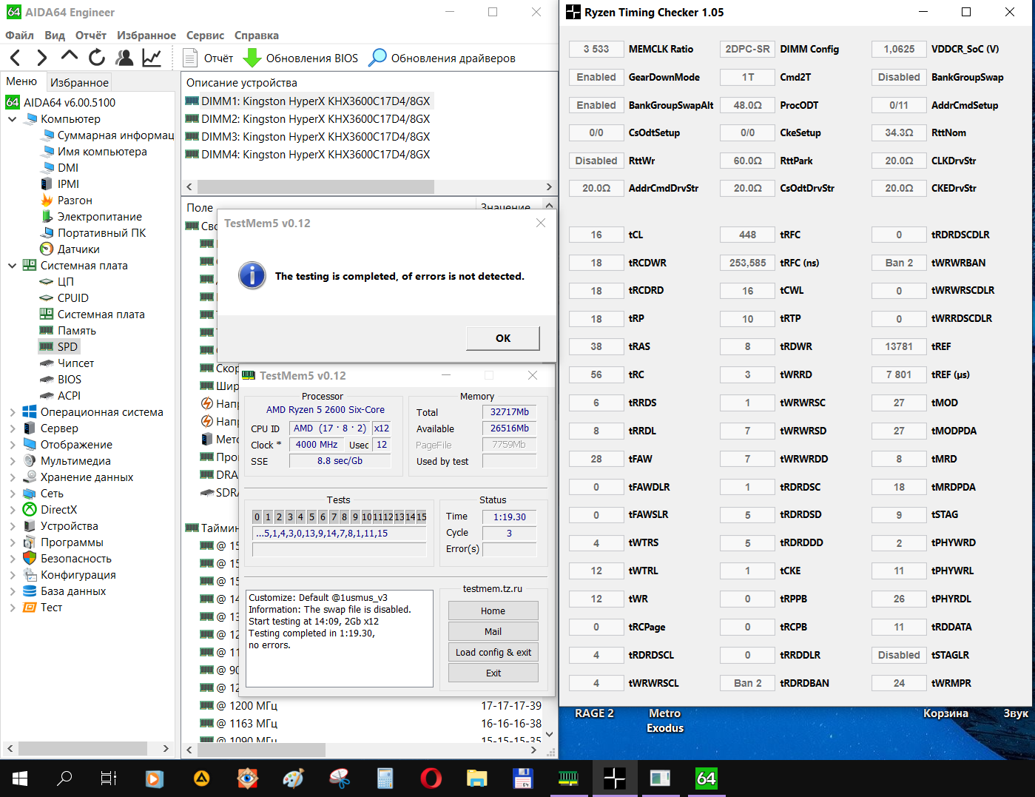The width and height of the screenshot is (1035, 797).
Task: Expand the Устройства tree node
Action: tap(12, 526)
